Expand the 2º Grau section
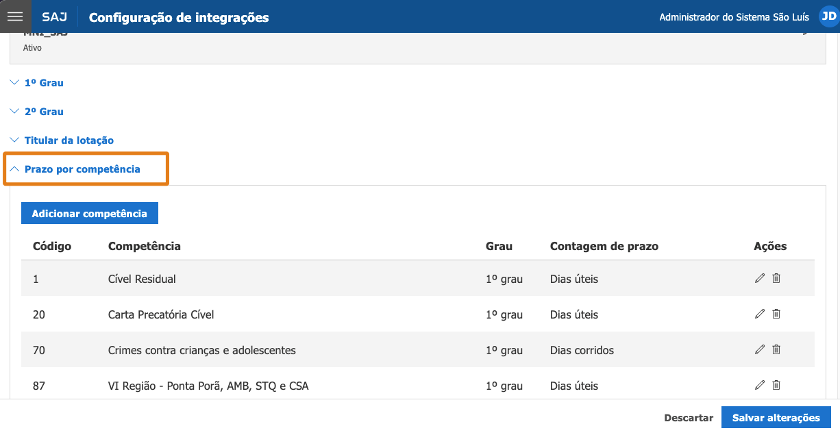Image resolution: width=840 pixels, height=435 pixels. tap(37, 112)
